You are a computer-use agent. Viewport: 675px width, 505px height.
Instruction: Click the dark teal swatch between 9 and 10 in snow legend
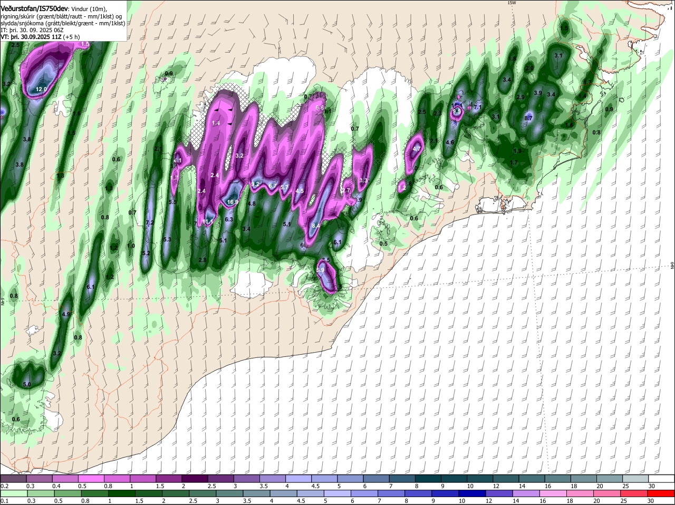tap(455, 478)
